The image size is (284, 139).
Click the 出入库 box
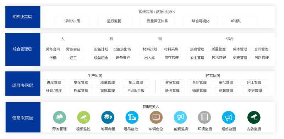149,58
